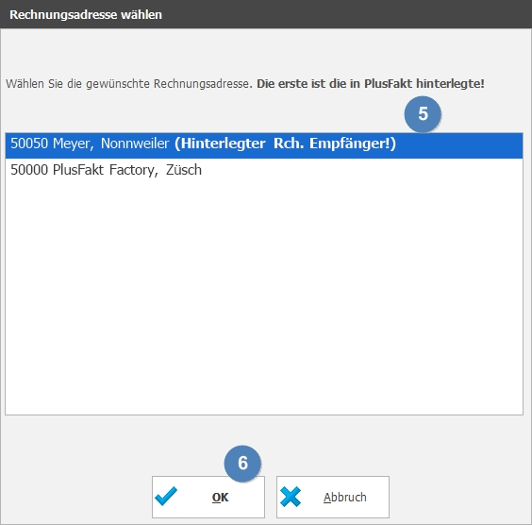This screenshot has height=525, width=532.
Task: Select the 50000 PlusFakt Factory, Züsch row
Action: [264, 170]
